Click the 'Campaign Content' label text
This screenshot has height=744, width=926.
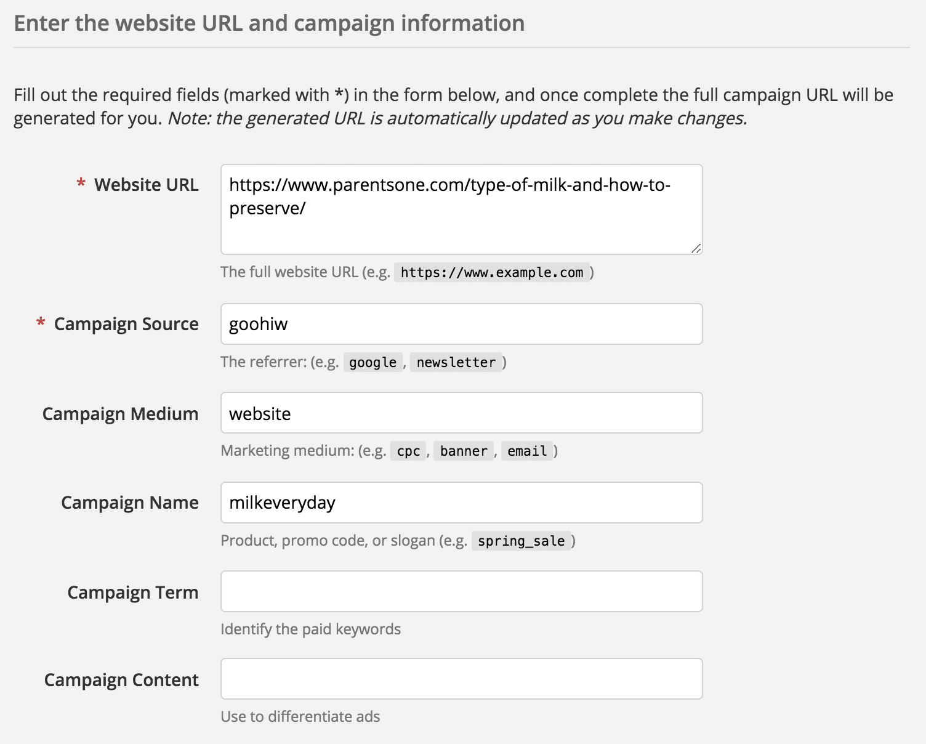[121, 680]
